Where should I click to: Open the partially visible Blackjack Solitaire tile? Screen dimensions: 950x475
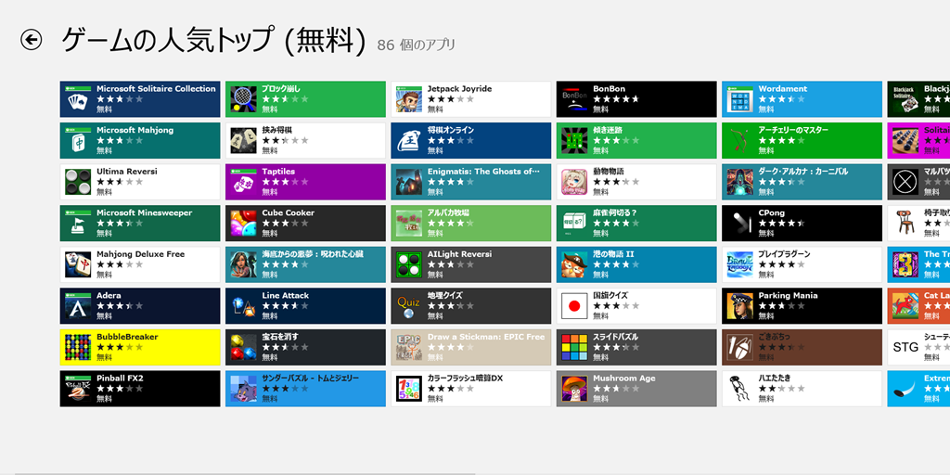[x=918, y=99]
